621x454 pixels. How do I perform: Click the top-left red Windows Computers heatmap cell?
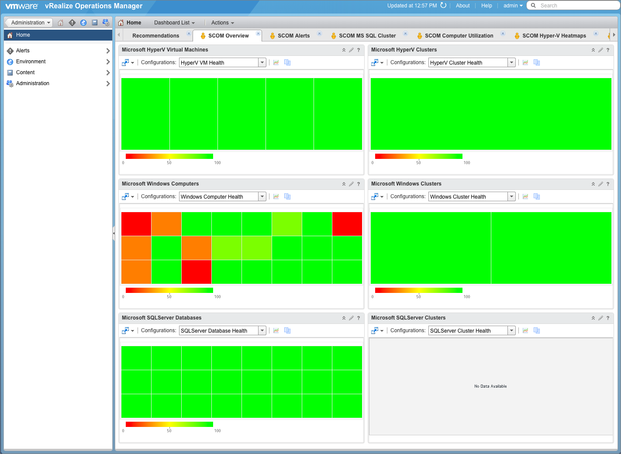136,224
